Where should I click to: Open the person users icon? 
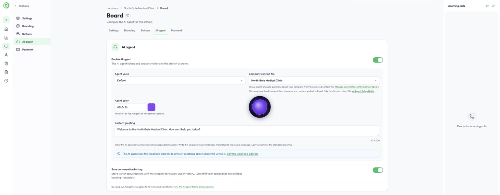[x=6, y=55]
